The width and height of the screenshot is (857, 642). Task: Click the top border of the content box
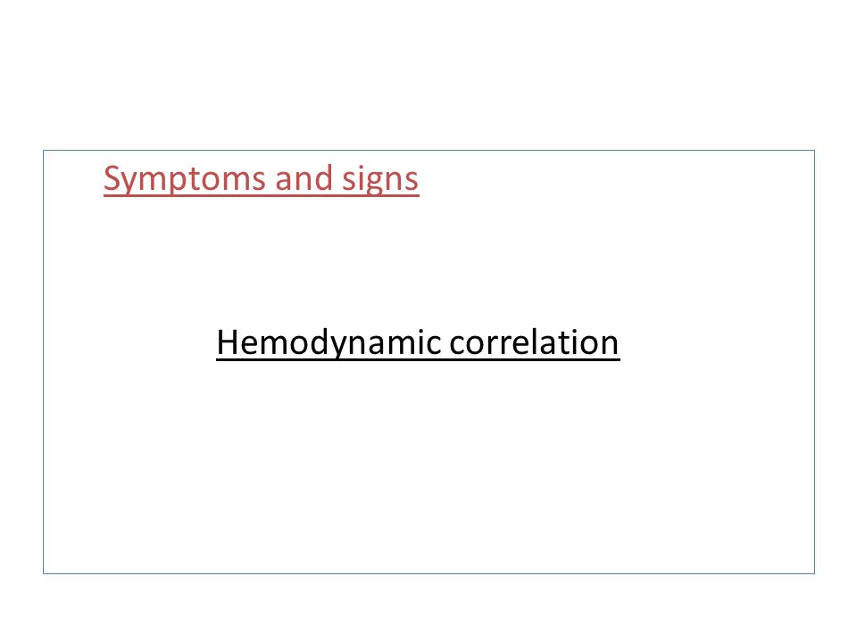pos(429,150)
